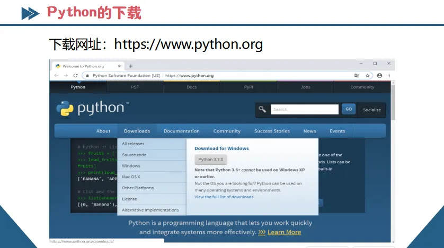Image resolution: width=444 pixels, height=248 pixels.
Task: Bookmark the page with the star icon
Action: pyautogui.click(x=368, y=76)
